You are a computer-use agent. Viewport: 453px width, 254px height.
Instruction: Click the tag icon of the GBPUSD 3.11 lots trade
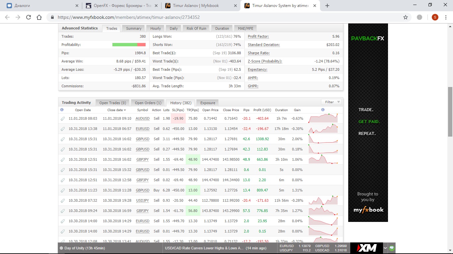click(62, 139)
